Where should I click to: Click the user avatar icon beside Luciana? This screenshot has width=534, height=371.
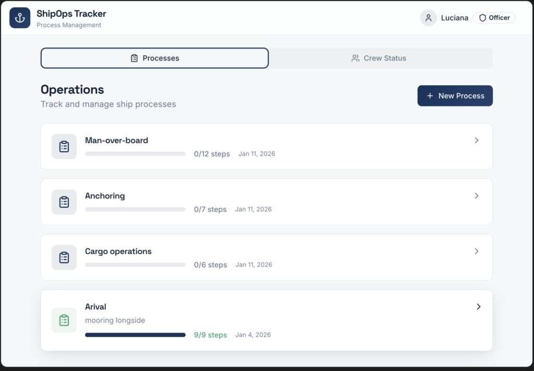(428, 18)
